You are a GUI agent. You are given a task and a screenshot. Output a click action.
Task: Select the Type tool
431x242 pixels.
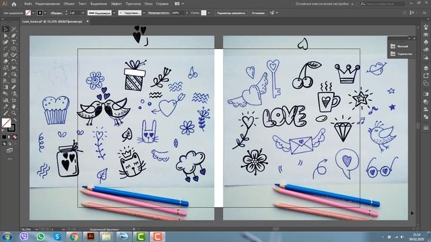13,42
